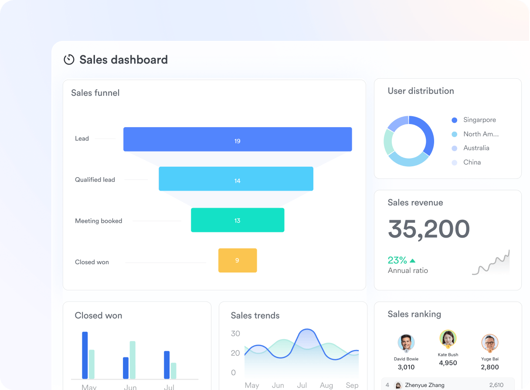Click the user distribution donut chart
This screenshot has width=530, height=390.
tap(409, 141)
